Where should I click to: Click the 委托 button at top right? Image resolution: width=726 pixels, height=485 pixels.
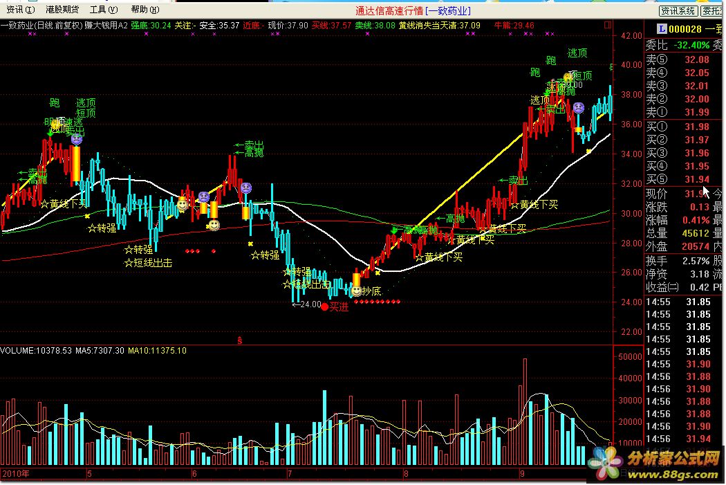coord(712,10)
